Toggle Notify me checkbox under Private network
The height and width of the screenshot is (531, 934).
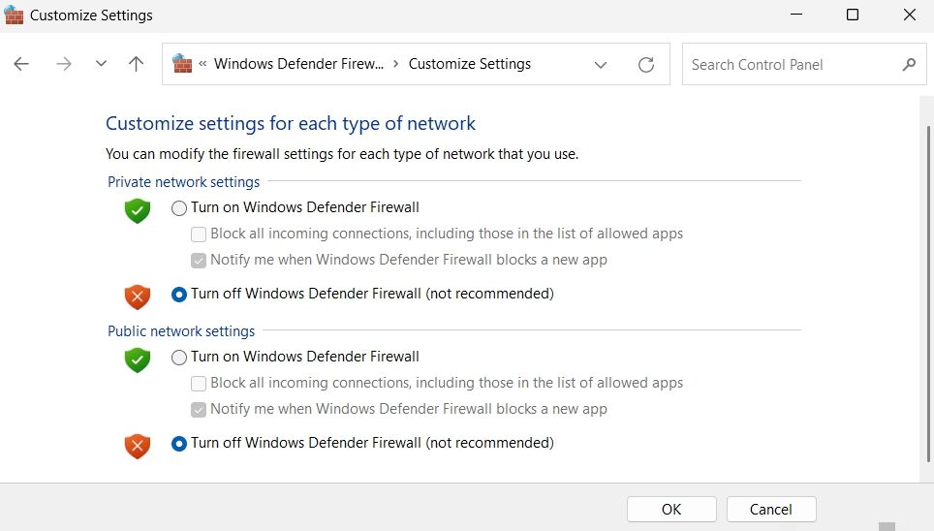click(199, 261)
